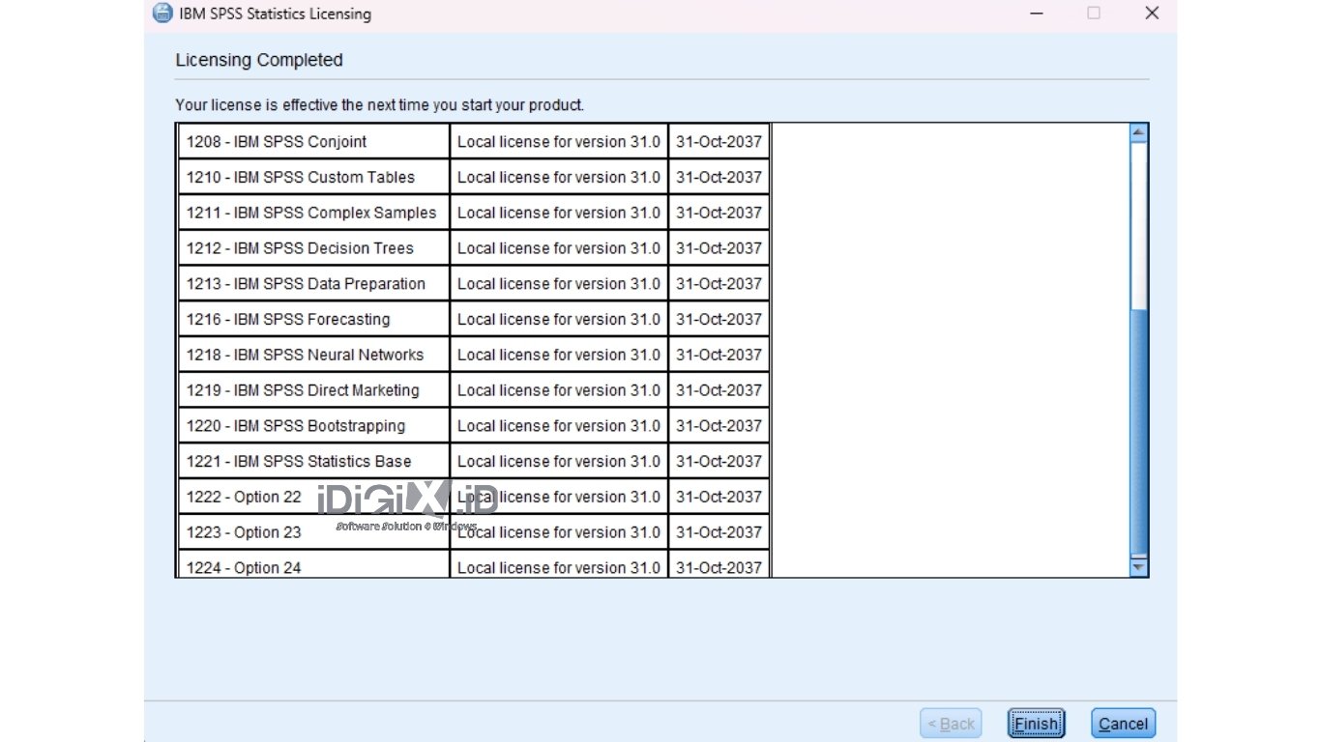The width and height of the screenshot is (1321, 742).
Task: Click the IBM SPSS Statistics Licensing title icon
Action: (163, 14)
